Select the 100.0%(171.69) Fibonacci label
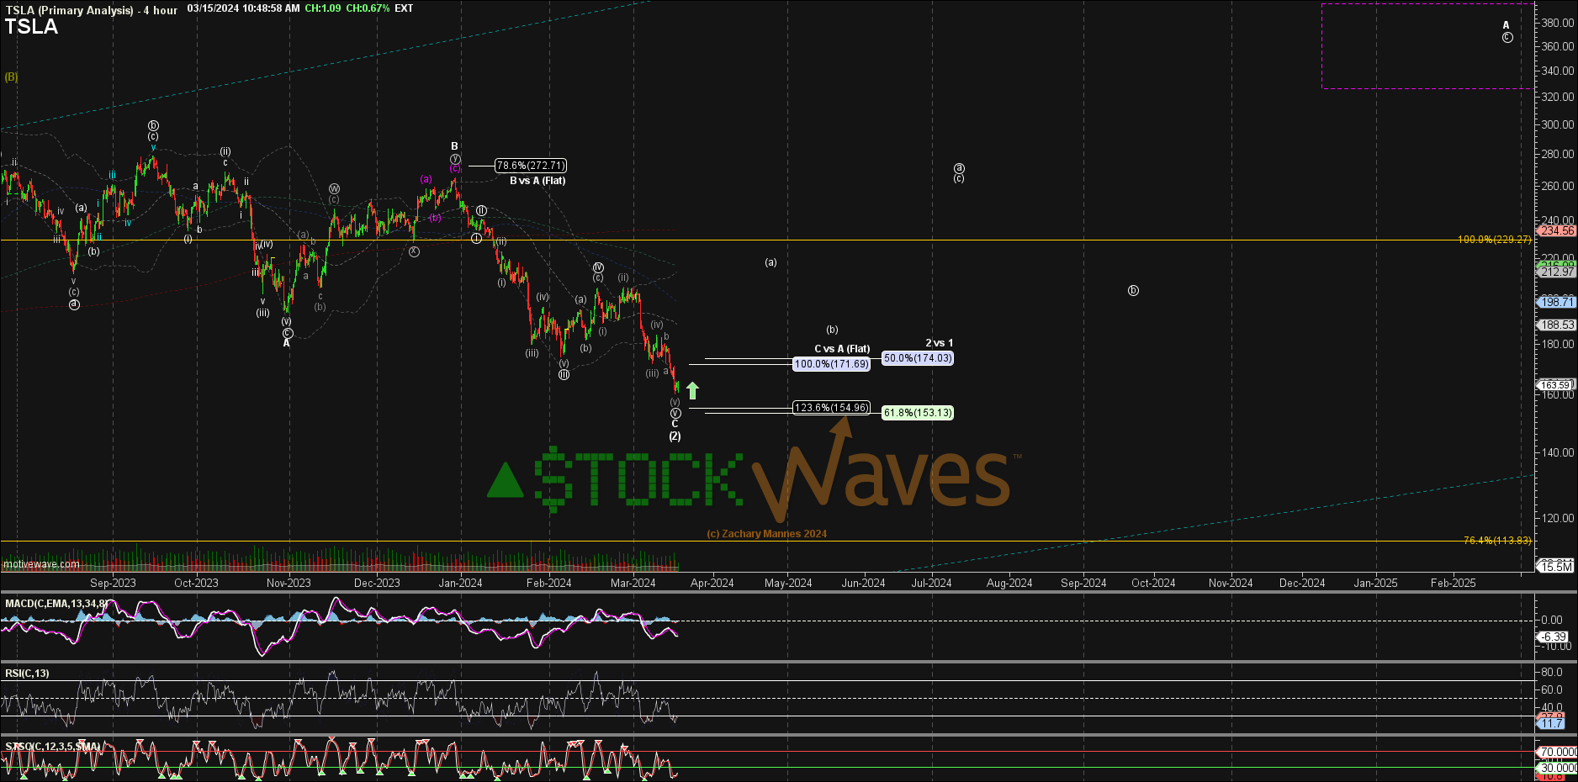The image size is (1578, 782). coord(831,364)
